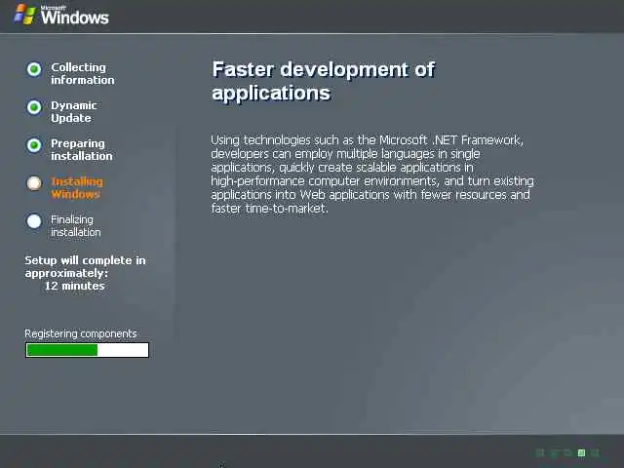This screenshot has height=468, width=624.
Task: Click the current Installing Windows step indicator
Action: (x=34, y=183)
